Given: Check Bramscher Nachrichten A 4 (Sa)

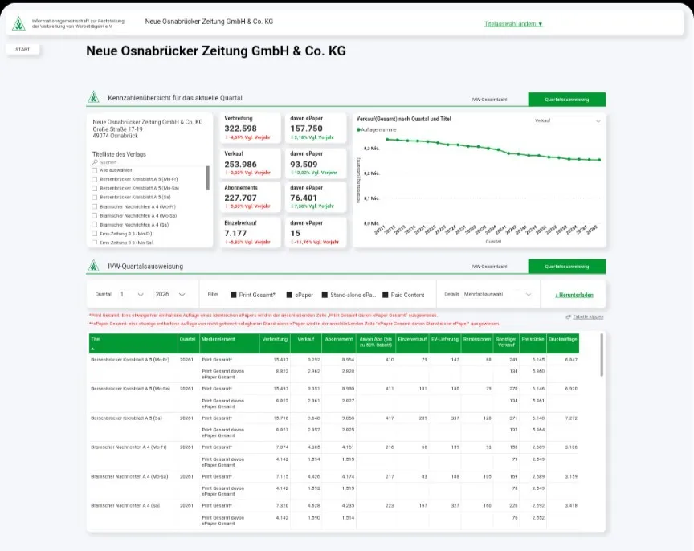Looking at the screenshot, I should click(94, 225).
